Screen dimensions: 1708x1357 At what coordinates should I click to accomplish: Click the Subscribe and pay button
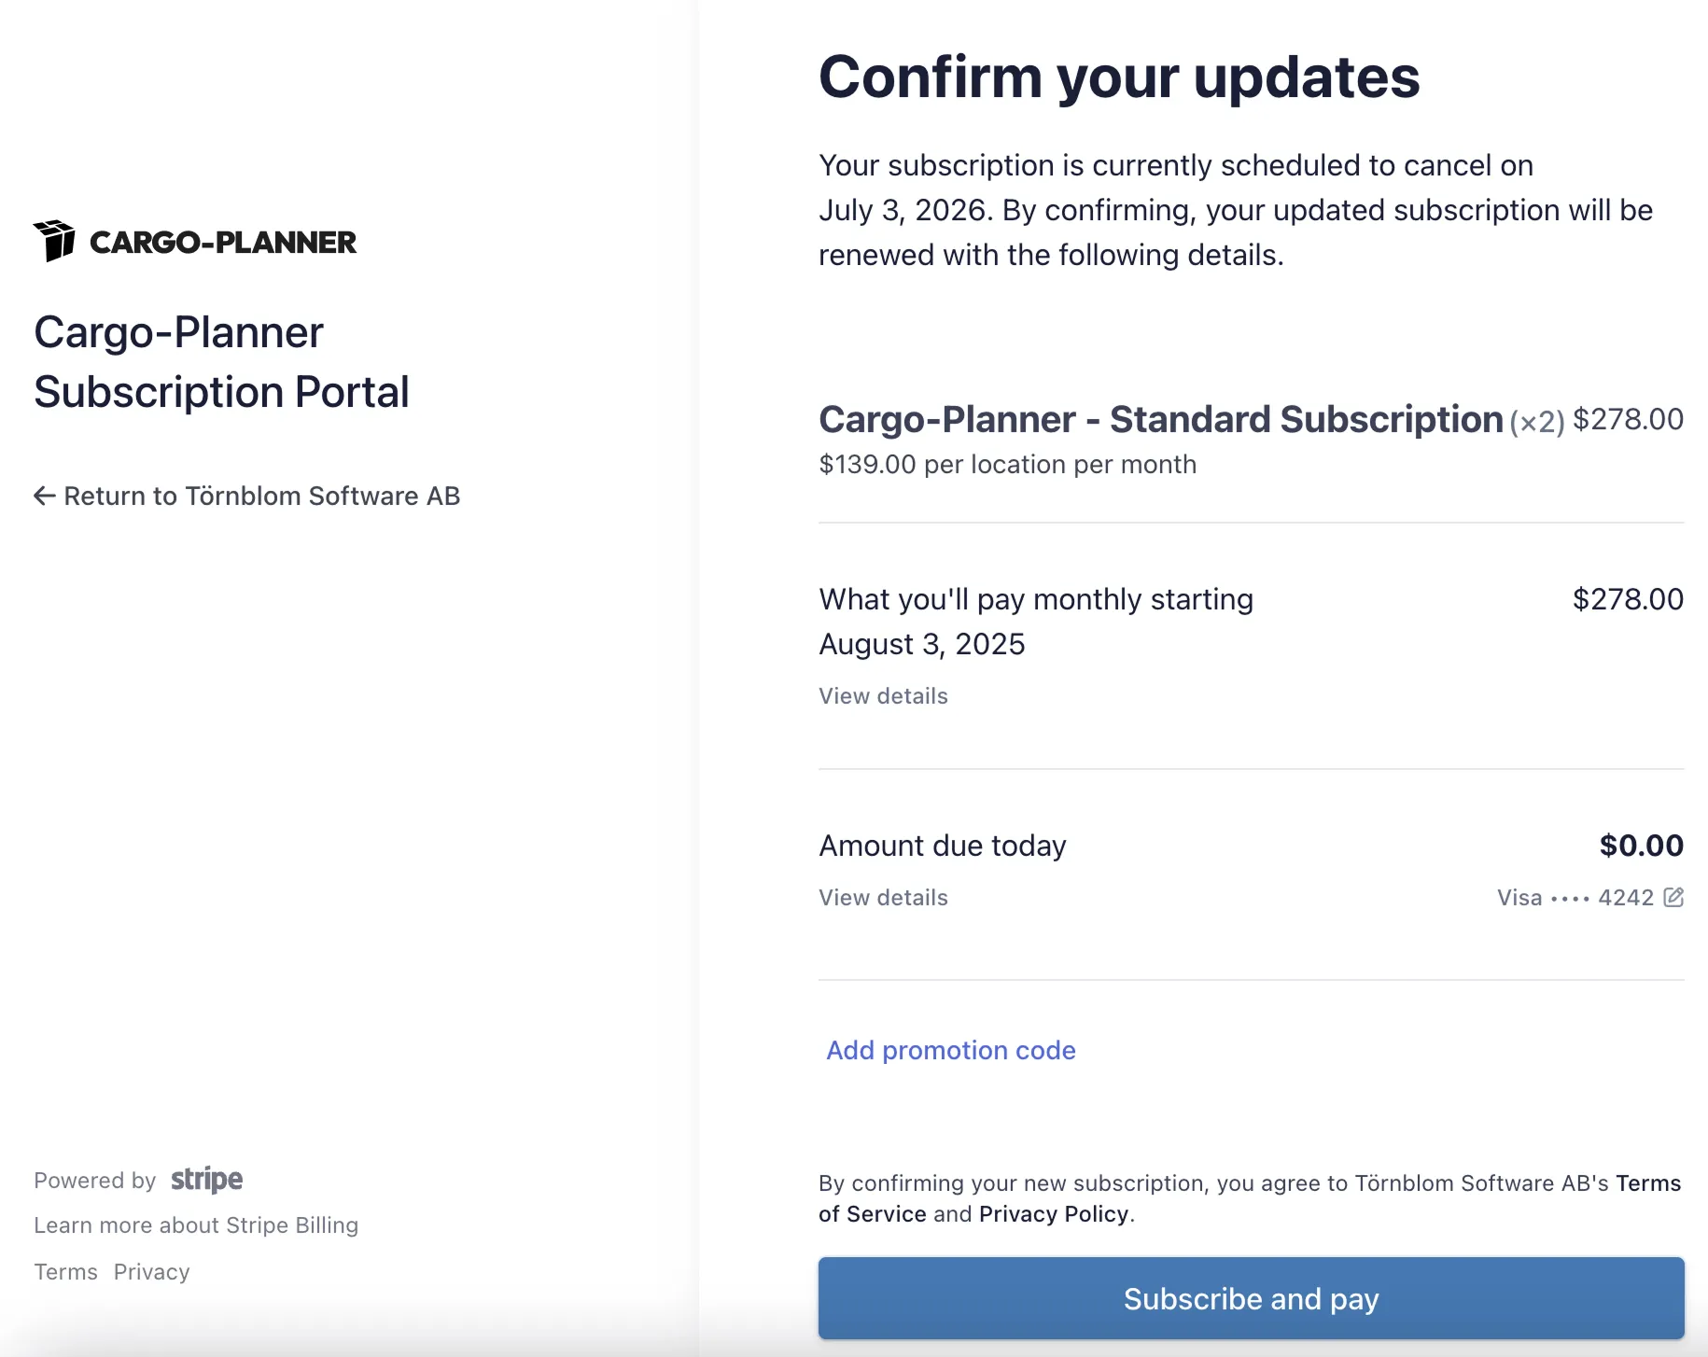[x=1252, y=1298]
